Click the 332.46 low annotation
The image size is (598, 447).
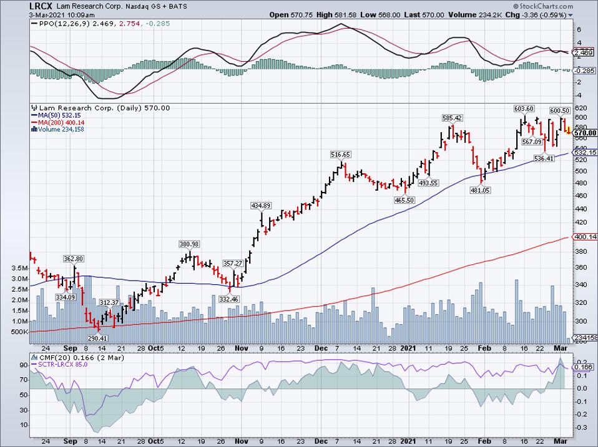[229, 299]
